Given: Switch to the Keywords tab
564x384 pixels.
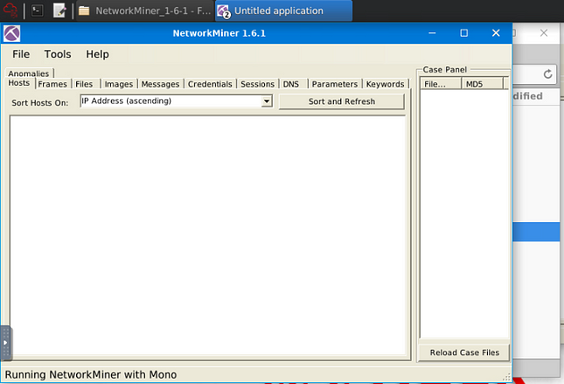Looking at the screenshot, I should point(385,84).
